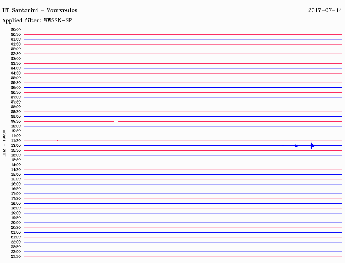Click the small red spike on the 11:30 trace
Image resolution: width=345 pixels, height=263 pixels.
pyautogui.click(x=58, y=141)
